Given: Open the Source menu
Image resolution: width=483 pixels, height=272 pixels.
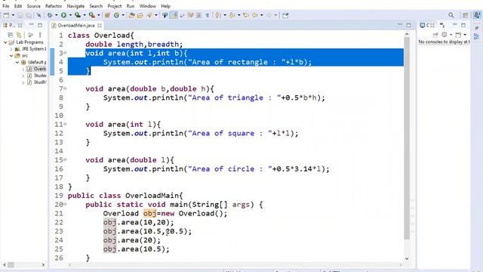Looking at the screenshot, I should pos(33,6).
